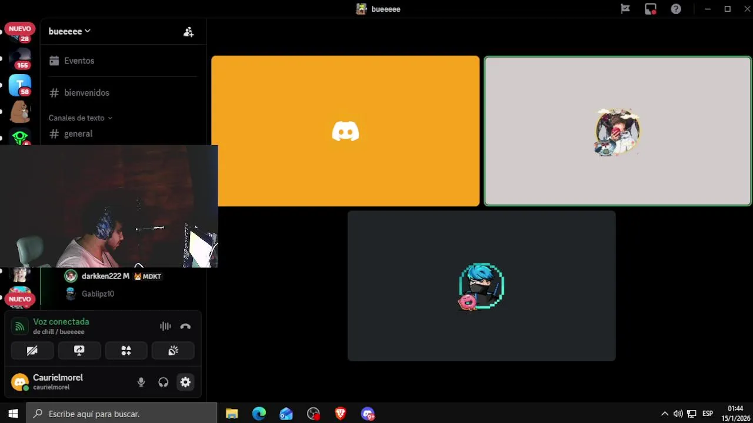Open Discord taskbar icon
Image resolution: width=753 pixels, height=423 pixels.
[368, 414]
